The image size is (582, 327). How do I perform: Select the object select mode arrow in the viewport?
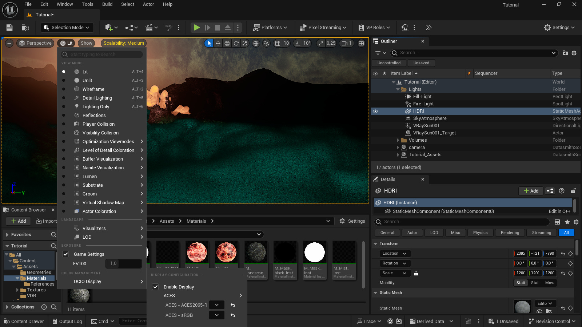tap(209, 43)
